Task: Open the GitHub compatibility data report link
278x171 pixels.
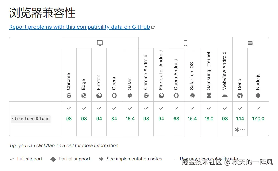Action: point(80,27)
